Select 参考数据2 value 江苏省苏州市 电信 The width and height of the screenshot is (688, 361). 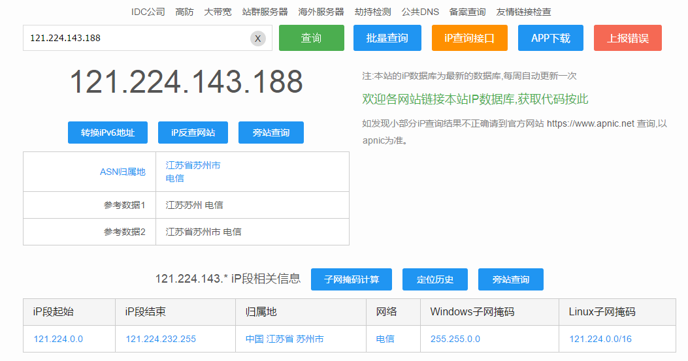pos(204,232)
